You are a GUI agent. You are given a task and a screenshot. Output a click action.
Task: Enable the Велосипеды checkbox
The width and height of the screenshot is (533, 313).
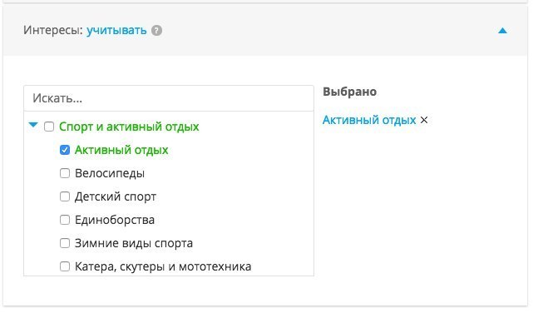point(65,173)
